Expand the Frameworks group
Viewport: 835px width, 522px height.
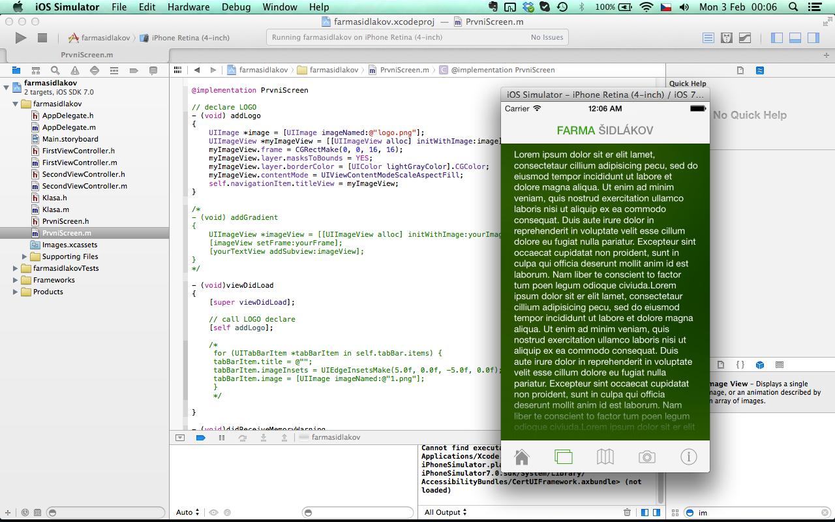(16, 280)
